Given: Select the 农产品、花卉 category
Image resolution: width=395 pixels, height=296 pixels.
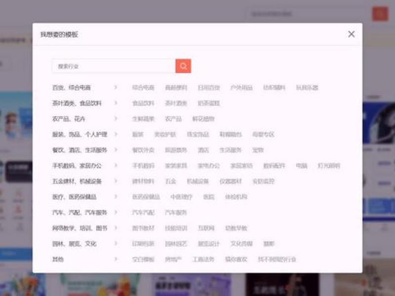Looking at the screenshot, I should pyautogui.click(x=69, y=119).
